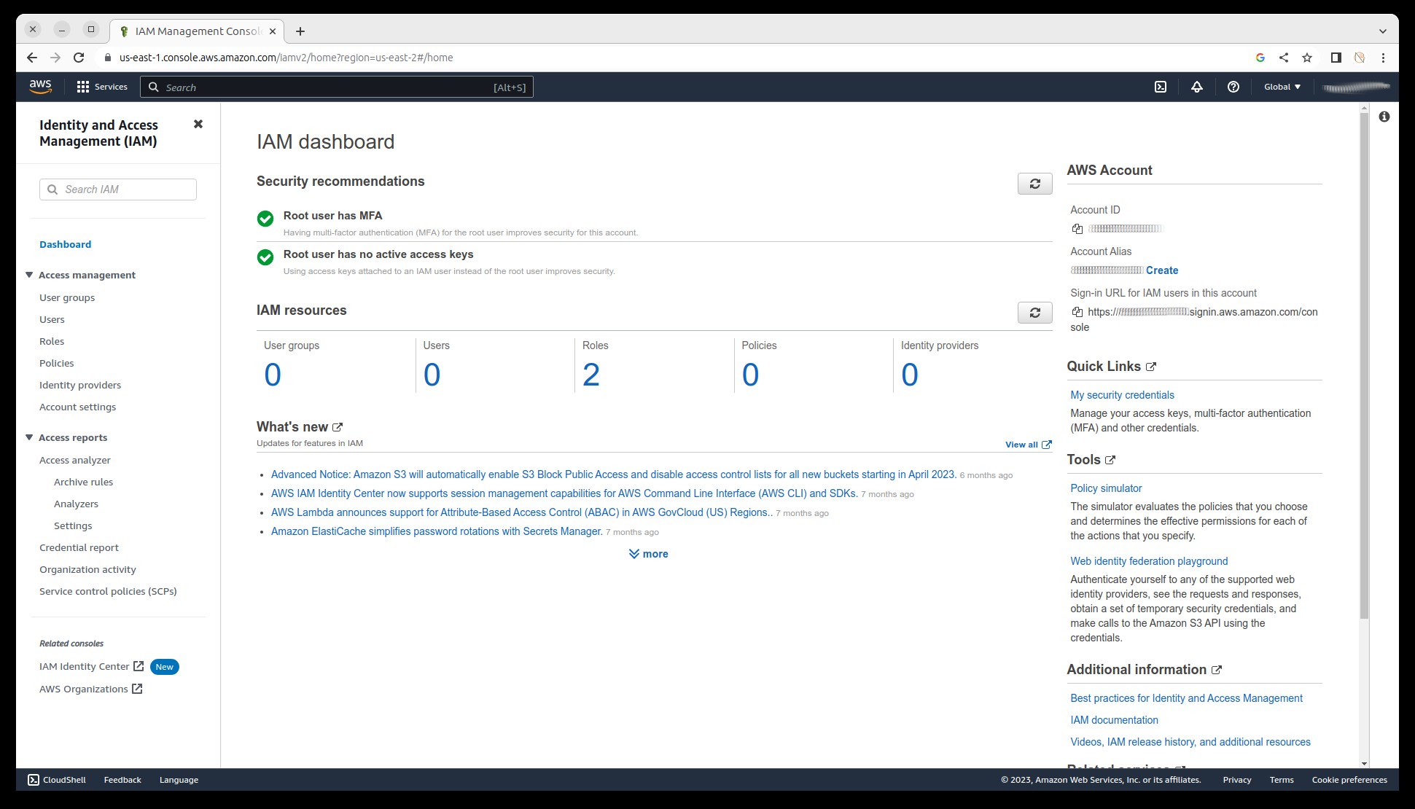The height and width of the screenshot is (809, 1415).
Task: Open Roles in the sidebar
Action: coord(52,341)
